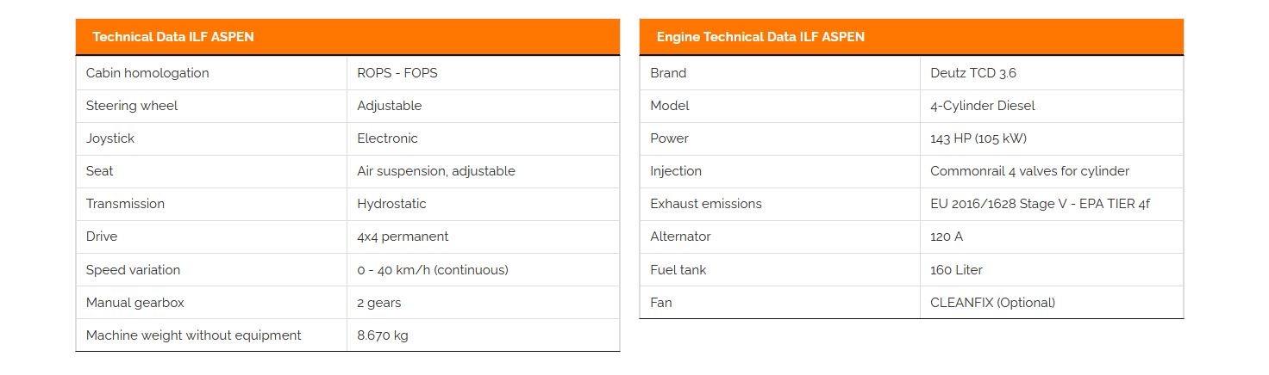1269x375 pixels.
Task: Select the 'Exhaust emissions' row label
Action: pos(706,204)
